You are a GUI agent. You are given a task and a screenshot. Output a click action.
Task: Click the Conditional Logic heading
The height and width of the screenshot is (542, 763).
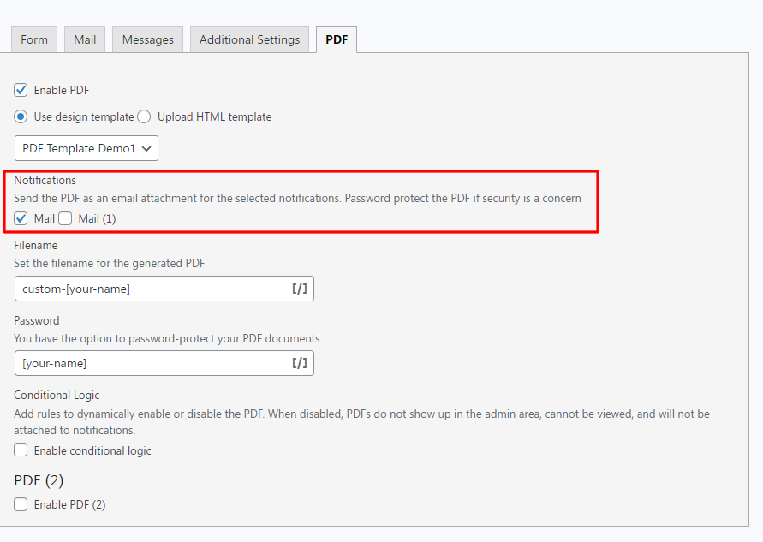(57, 395)
